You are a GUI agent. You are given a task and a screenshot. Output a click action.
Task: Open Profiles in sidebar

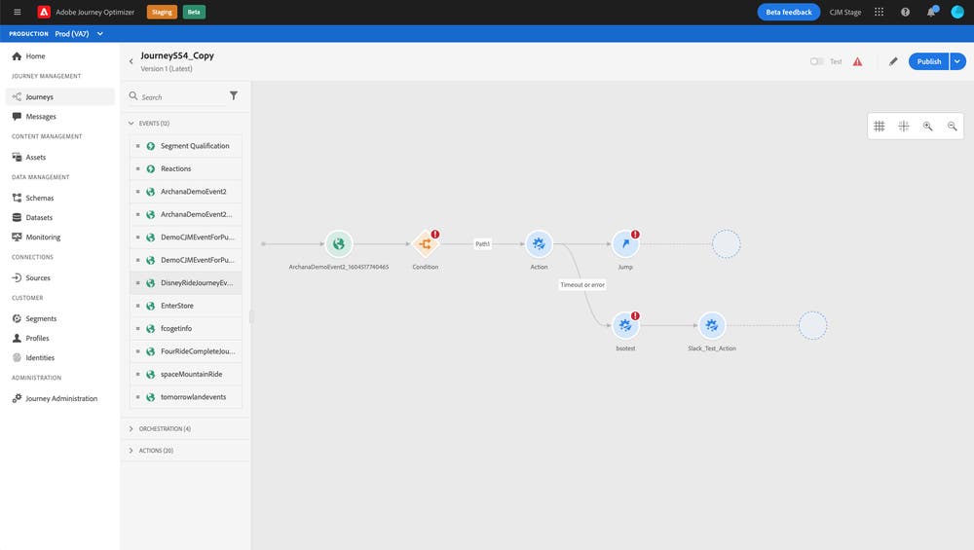(59, 339)
